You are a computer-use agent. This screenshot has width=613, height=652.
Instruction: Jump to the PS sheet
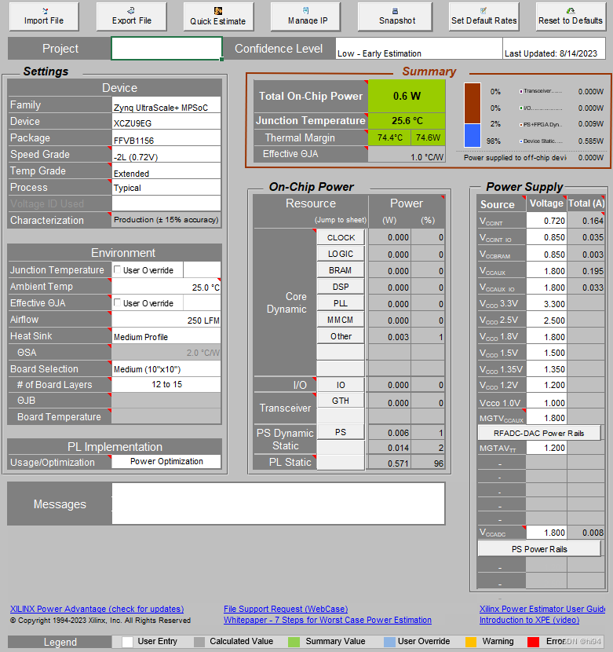pyautogui.click(x=341, y=432)
